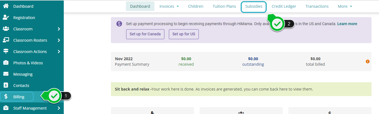
Task: Switch to the Subsidies tab
Action: pyautogui.click(x=254, y=6)
